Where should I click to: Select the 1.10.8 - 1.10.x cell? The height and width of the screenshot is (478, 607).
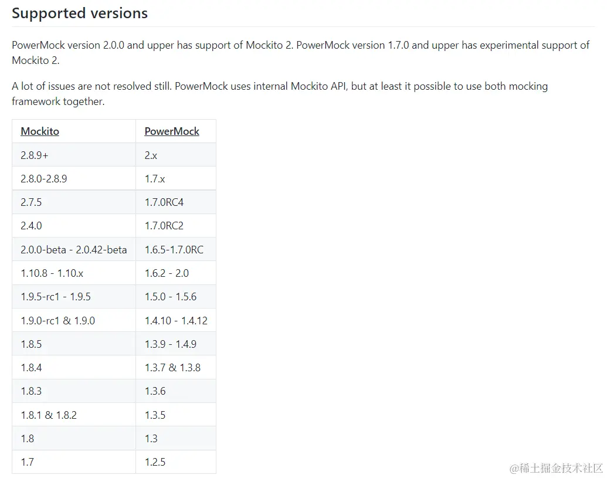pos(53,273)
